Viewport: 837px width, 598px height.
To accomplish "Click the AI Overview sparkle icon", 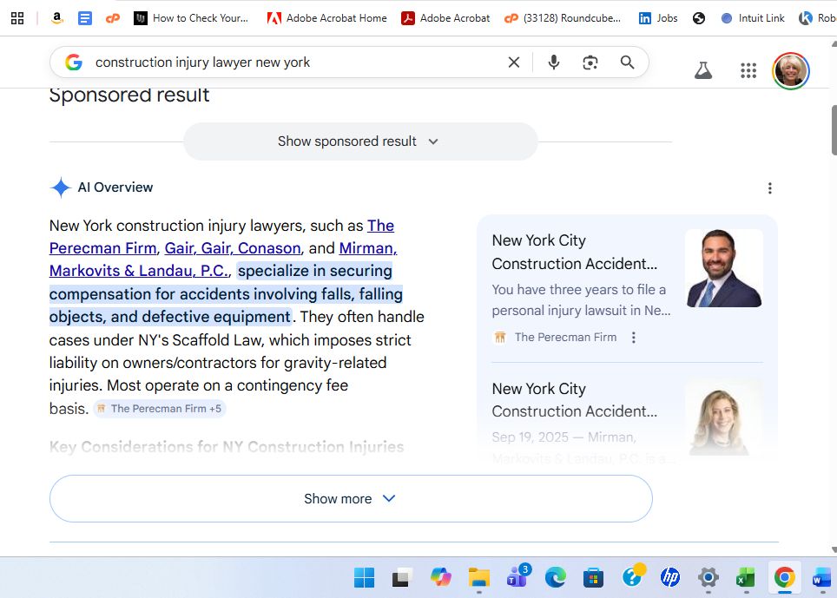I will pos(61,187).
